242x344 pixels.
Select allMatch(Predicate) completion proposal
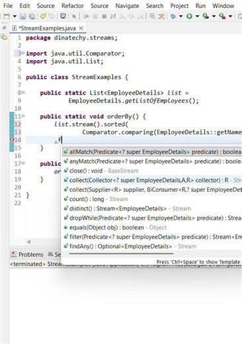click(152, 151)
